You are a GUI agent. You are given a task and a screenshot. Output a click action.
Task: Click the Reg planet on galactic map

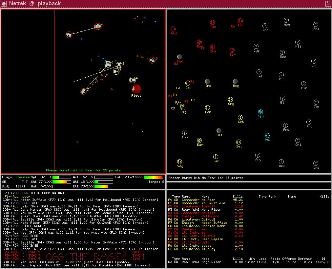pyautogui.click(x=235, y=81)
